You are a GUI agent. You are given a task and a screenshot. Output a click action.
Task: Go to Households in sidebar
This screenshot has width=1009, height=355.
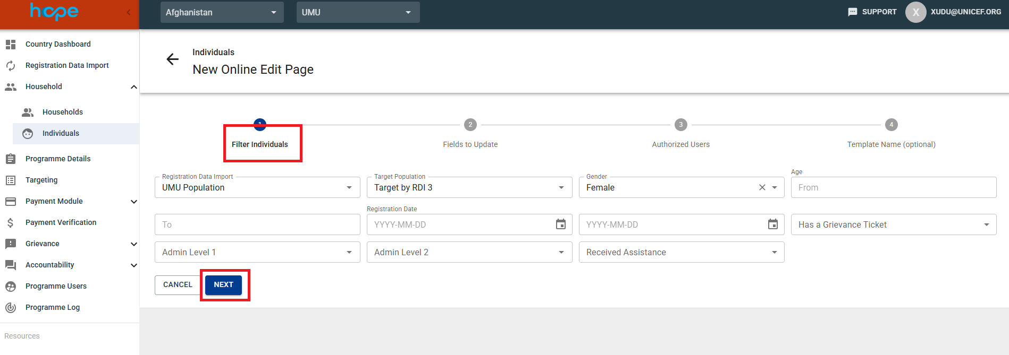click(63, 112)
